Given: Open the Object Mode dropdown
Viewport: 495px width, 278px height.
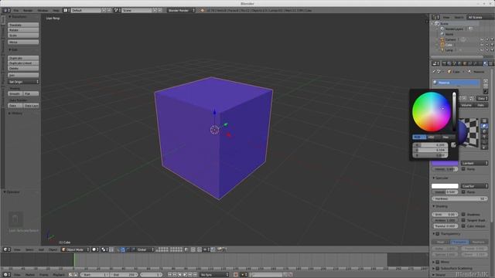Looking at the screenshot, I should (75, 249).
